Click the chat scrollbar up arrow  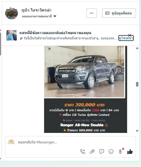click(137, 48)
